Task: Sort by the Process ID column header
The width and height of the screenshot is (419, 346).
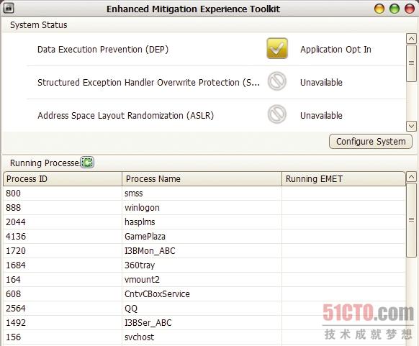Action: click(x=63, y=179)
